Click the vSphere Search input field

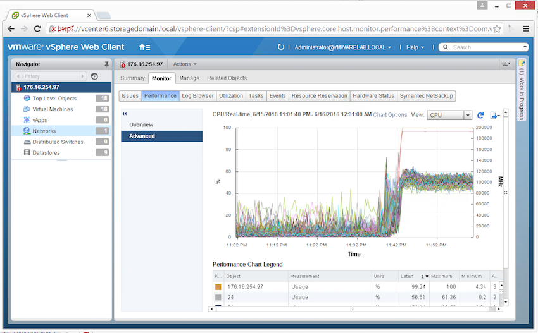pos(485,47)
